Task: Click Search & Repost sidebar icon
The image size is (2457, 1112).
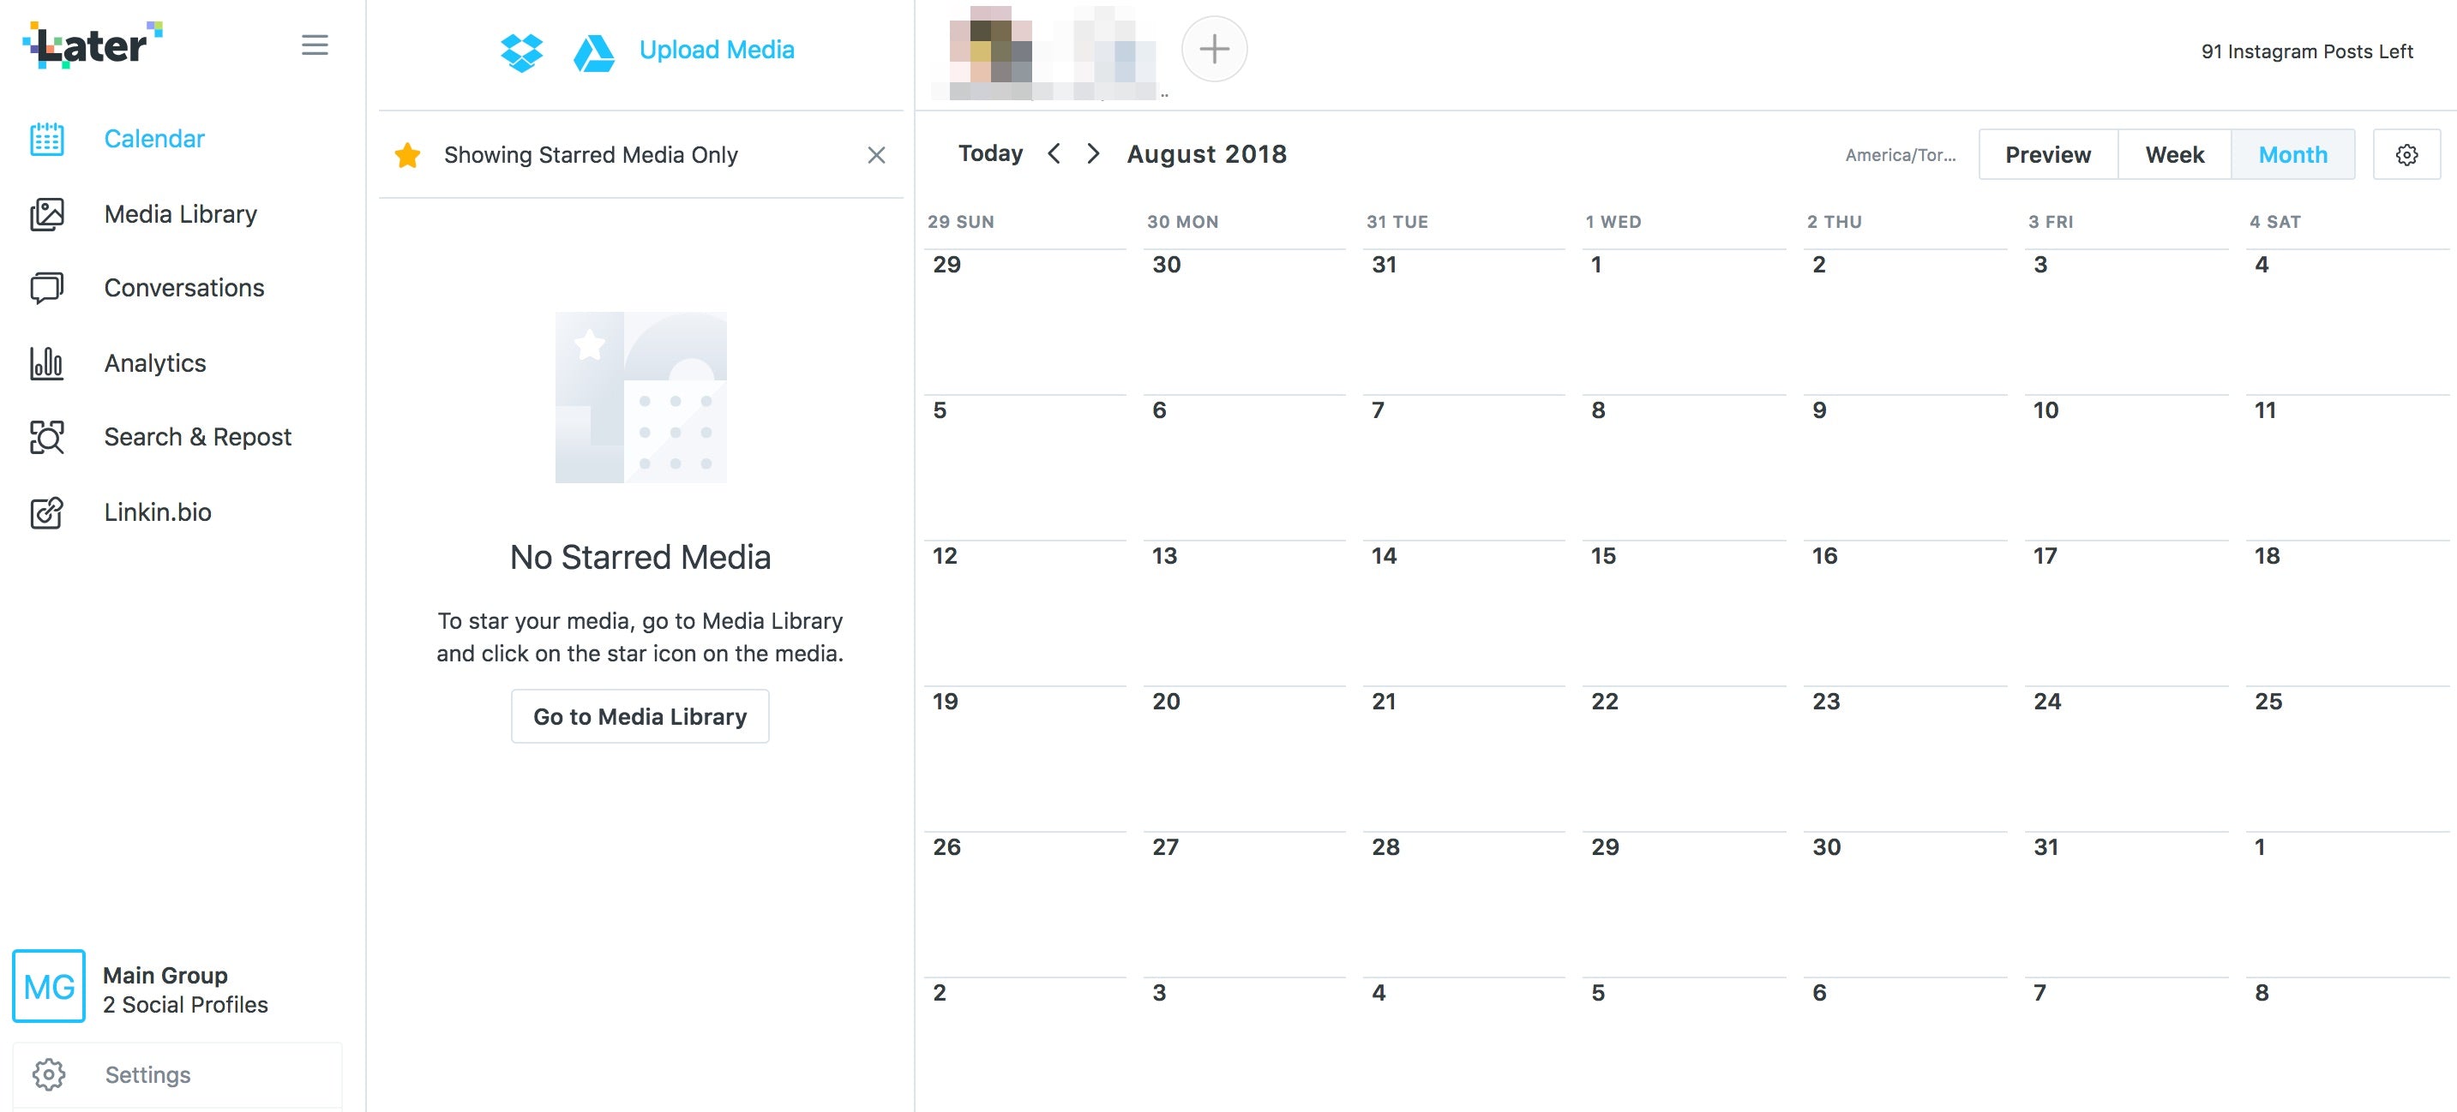Action: point(47,435)
